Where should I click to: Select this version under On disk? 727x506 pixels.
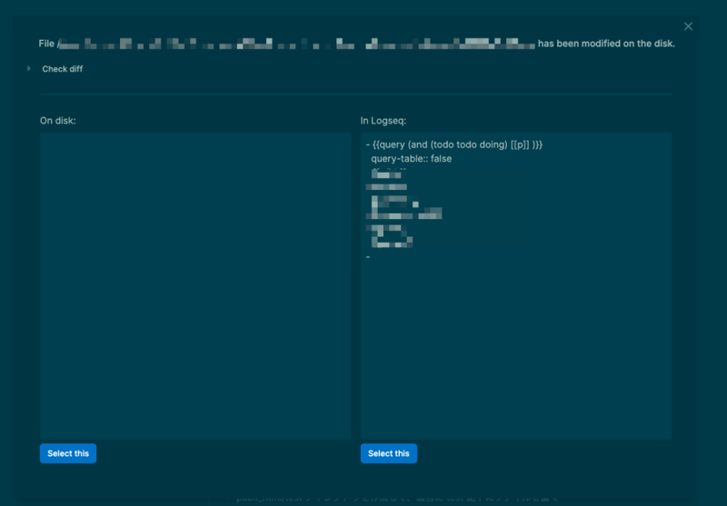point(68,453)
